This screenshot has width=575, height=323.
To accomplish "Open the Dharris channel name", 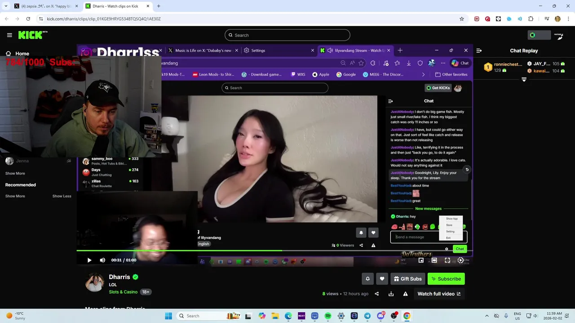I will pyautogui.click(x=119, y=277).
